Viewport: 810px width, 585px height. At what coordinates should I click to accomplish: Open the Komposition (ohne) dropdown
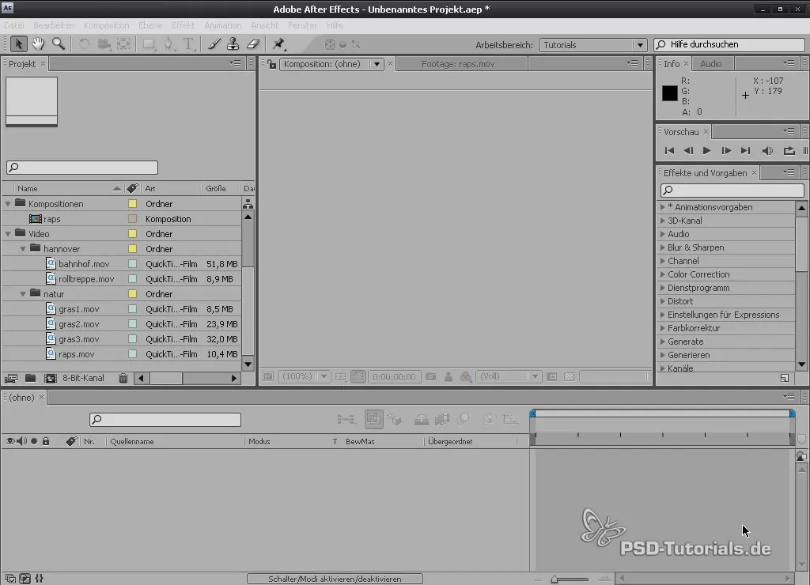pos(331,64)
